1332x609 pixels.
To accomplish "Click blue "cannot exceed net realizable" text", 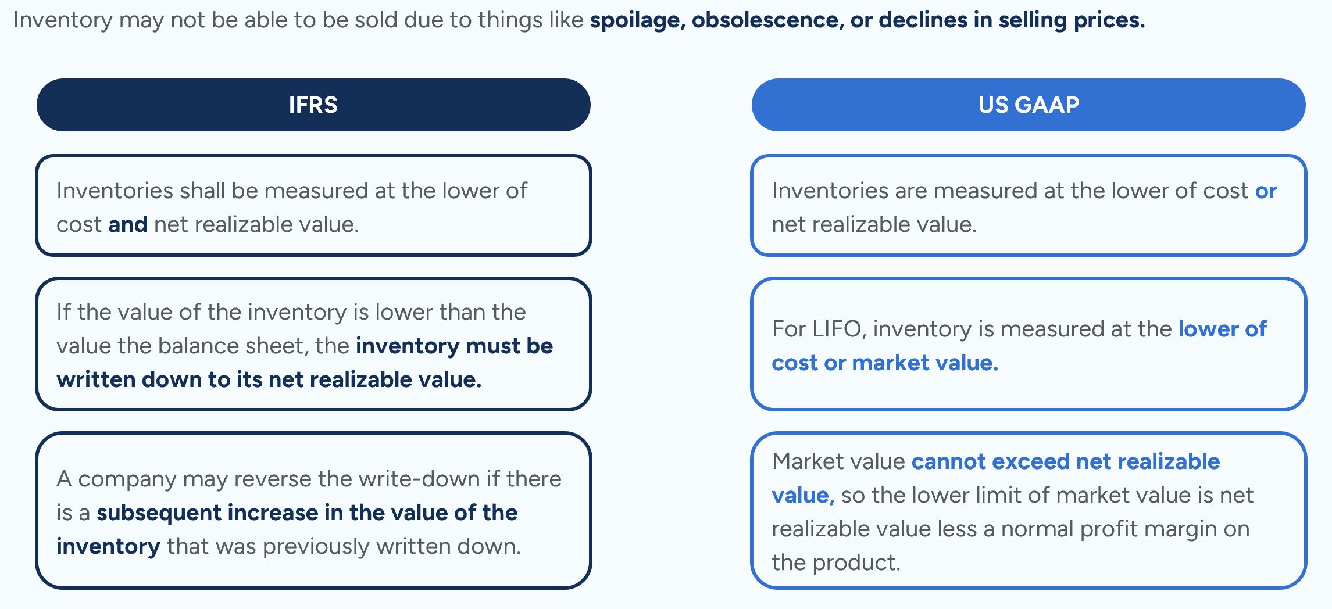I will pos(1065,461).
